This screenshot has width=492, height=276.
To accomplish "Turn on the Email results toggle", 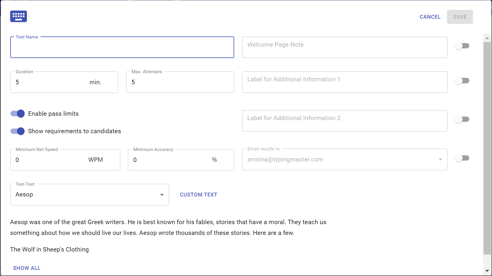I will click(463, 158).
